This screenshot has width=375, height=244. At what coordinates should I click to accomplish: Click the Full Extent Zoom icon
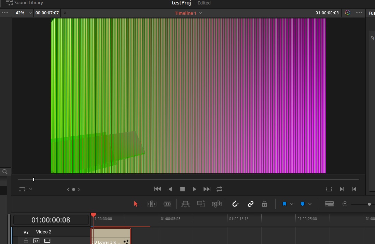click(329, 204)
